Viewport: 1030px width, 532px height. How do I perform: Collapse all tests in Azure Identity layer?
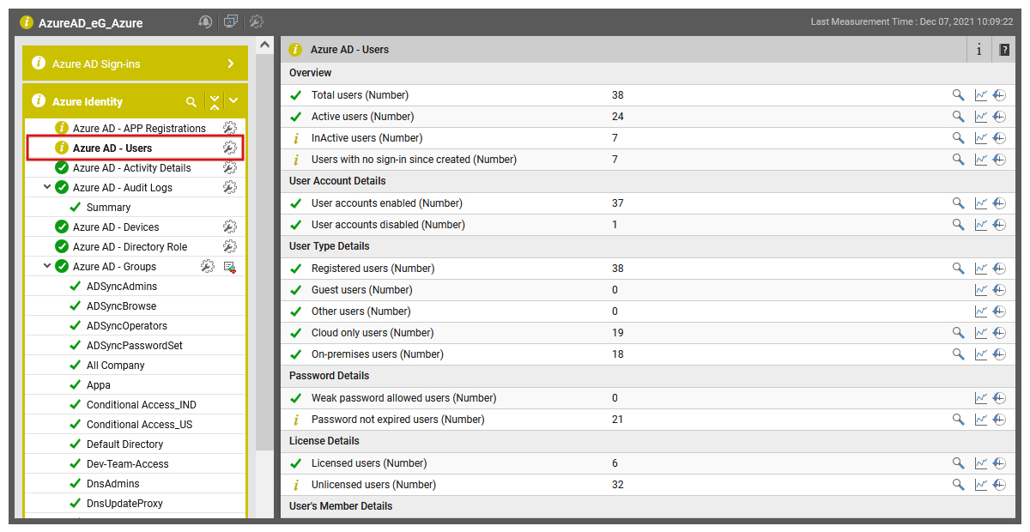[x=215, y=101]
